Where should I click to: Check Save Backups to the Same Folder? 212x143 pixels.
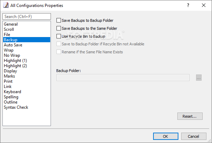point(59,28)
